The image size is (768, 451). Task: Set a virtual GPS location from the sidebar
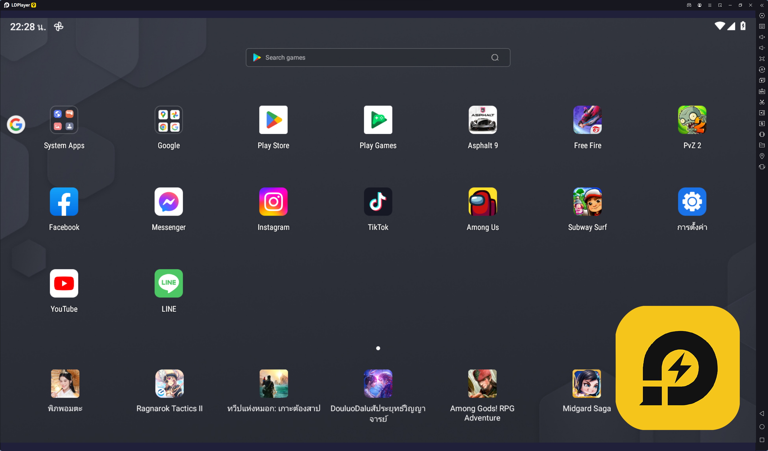[762, 156]
